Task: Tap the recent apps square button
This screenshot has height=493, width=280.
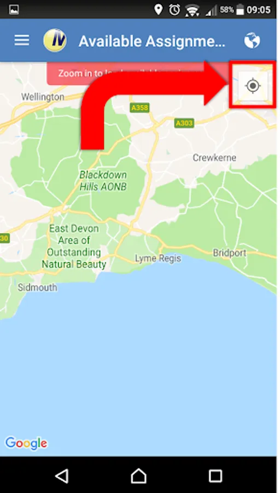Action: click(215, 476)
